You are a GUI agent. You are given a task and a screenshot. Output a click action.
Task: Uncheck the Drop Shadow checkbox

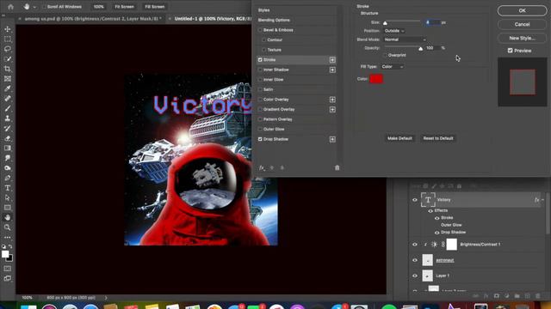tap(260, 139)
